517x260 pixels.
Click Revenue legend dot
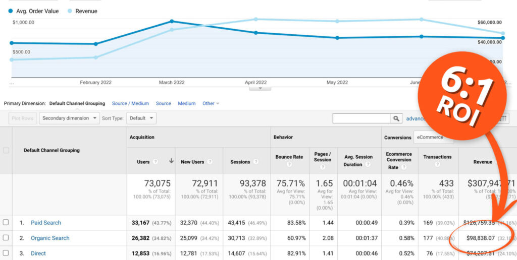70,11
